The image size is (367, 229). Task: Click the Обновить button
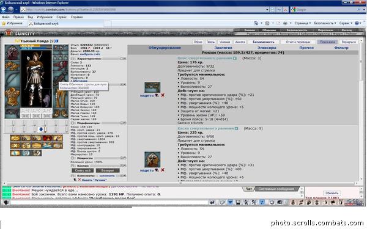332,193
